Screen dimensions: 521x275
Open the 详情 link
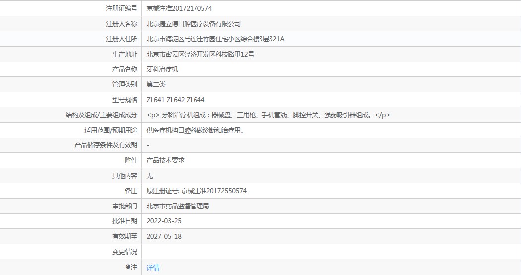tap(153, 268)
